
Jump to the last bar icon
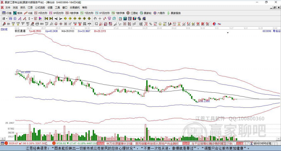[x=51, y=19]
